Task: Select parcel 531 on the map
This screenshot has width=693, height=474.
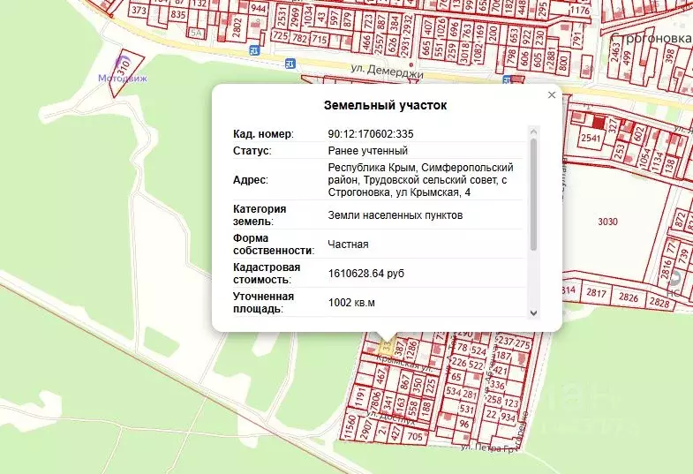Action: 467,409
